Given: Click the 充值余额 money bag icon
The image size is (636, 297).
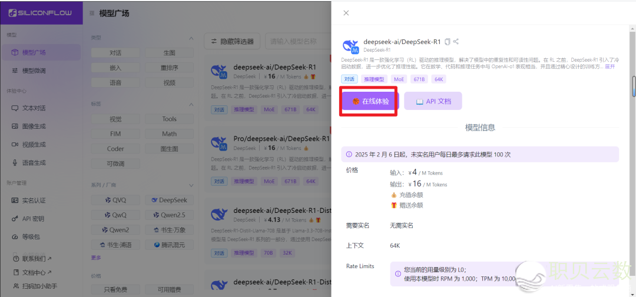Looking at the screenshot, I should (393, 195).
